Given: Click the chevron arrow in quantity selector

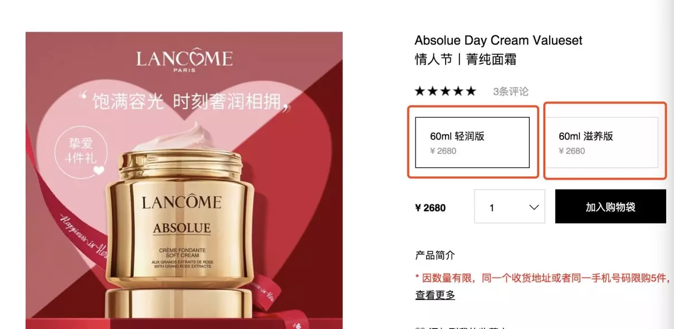Looking at the screenshot, I should [534, 207].
